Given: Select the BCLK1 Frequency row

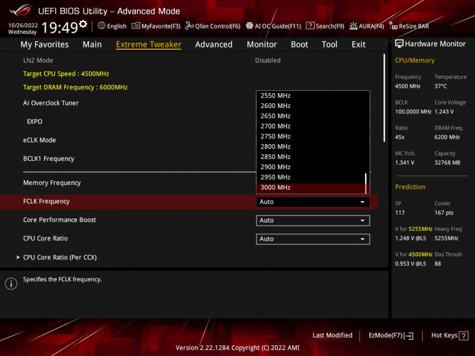Looking at the screenshot, I should click(x=49, y=158).
